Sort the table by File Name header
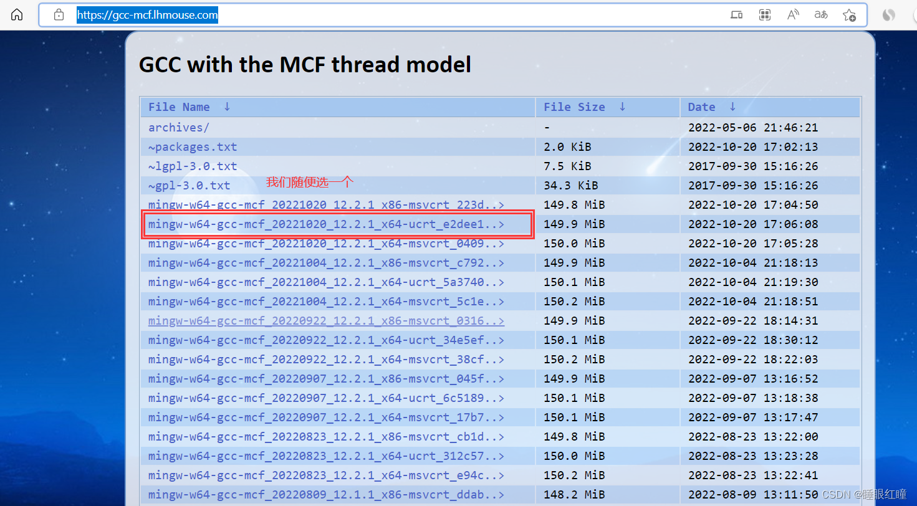This screenshot has height=506, width=917. 179,107
